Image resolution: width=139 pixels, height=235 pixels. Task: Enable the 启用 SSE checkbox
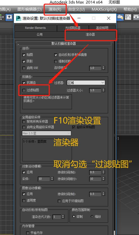[x=24, y=68]
